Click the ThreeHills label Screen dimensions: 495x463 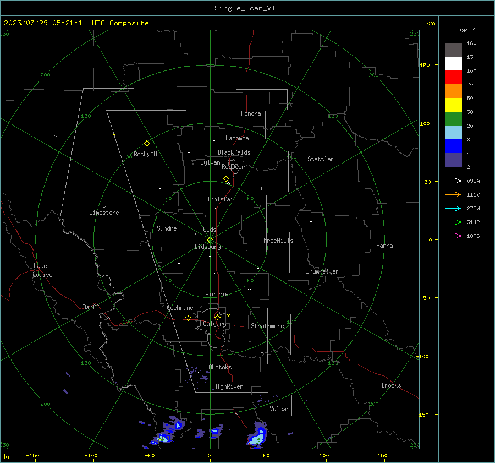coord(277,241)
